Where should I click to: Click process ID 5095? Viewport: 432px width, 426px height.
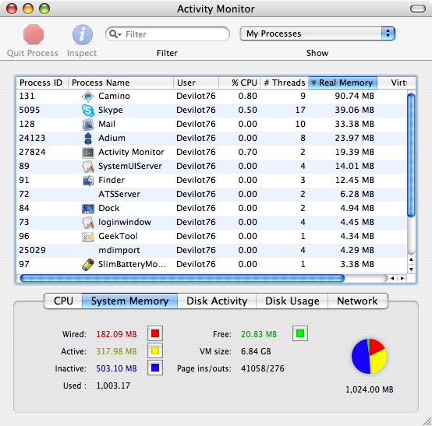point(29,110)
